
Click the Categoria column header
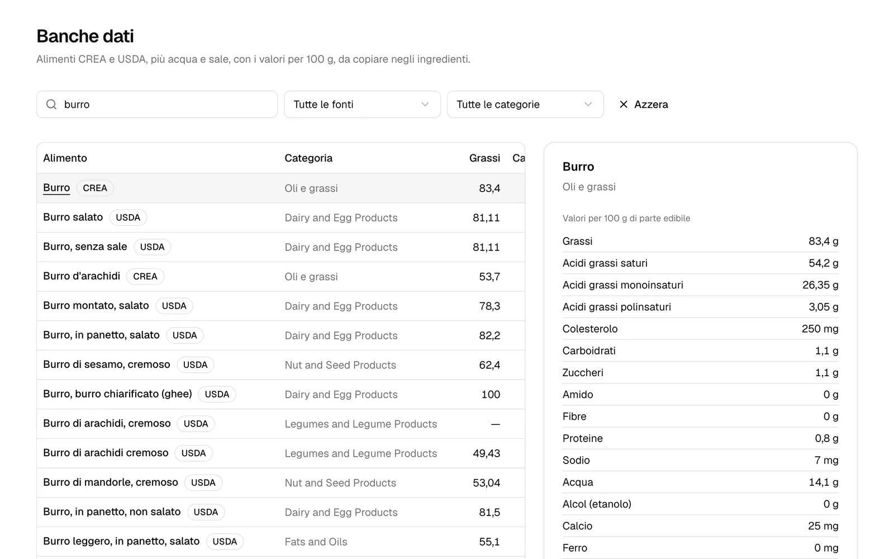308,158
